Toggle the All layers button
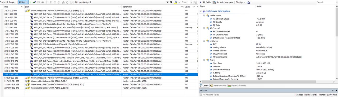338x97 pixels. [23, 2]
